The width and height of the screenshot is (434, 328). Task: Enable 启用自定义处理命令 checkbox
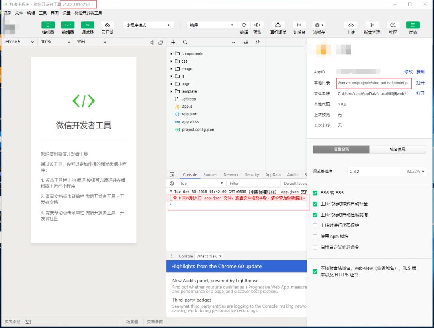pyautogui.click(x=315, y=247)
